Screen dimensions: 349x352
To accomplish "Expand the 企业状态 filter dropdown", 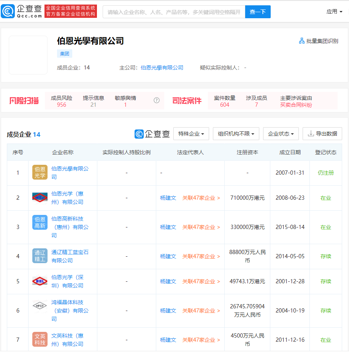I will point(281,134).
